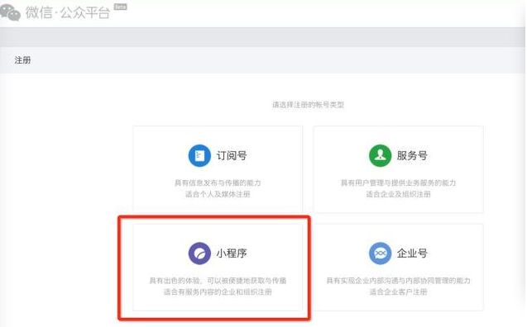The image size is (527, 327).
Task: Open the 微信·公众平台 title link
Action: pos(68,12)
